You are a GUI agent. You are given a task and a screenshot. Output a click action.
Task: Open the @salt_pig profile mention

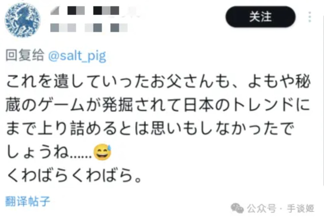(x=77, y=56)
